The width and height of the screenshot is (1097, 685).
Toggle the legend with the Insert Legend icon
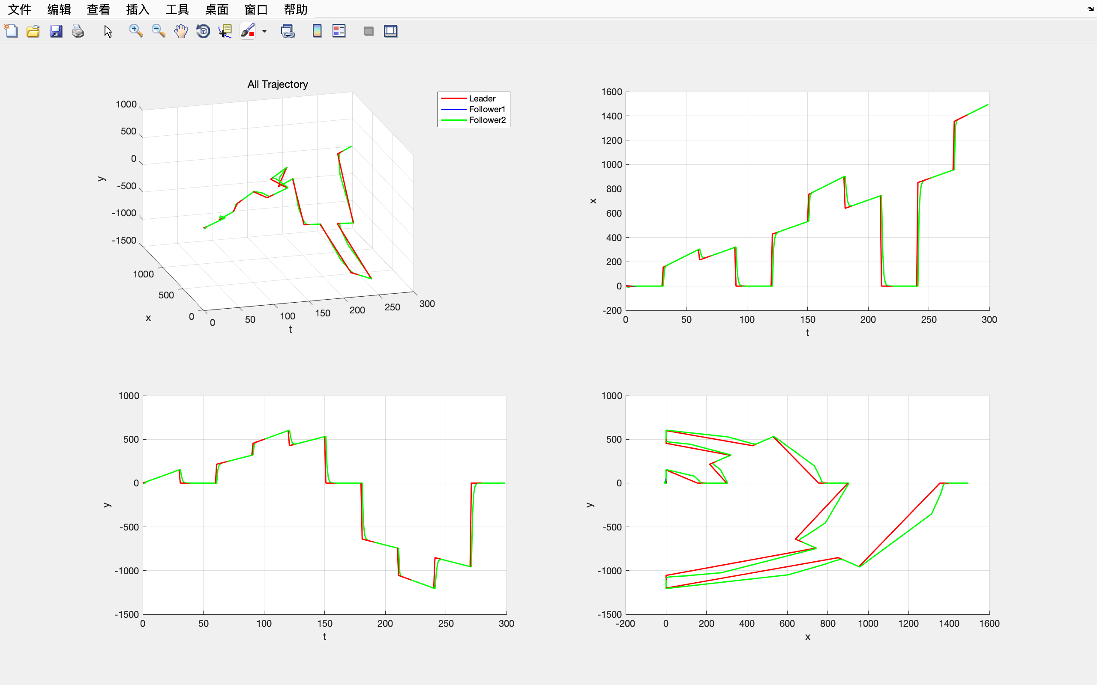coord(339,31)
